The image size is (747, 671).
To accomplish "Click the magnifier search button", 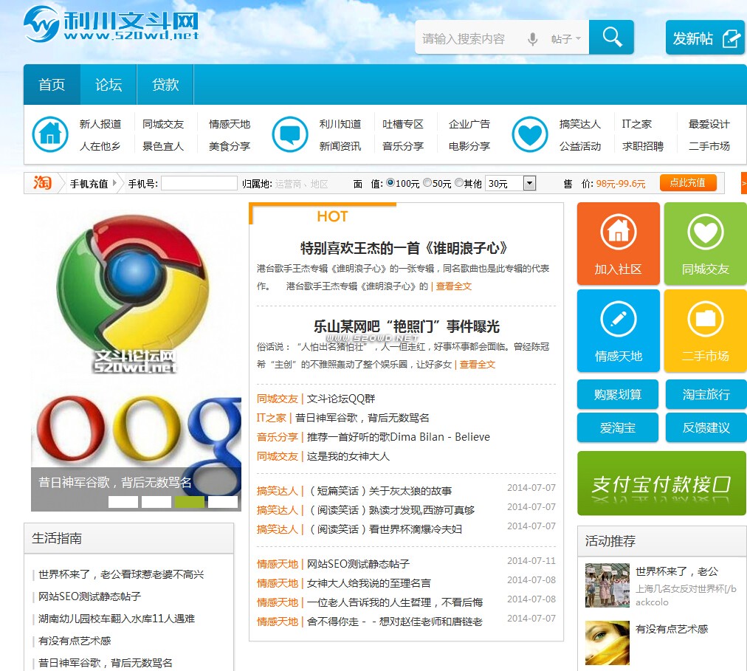I will click(612, 37).
